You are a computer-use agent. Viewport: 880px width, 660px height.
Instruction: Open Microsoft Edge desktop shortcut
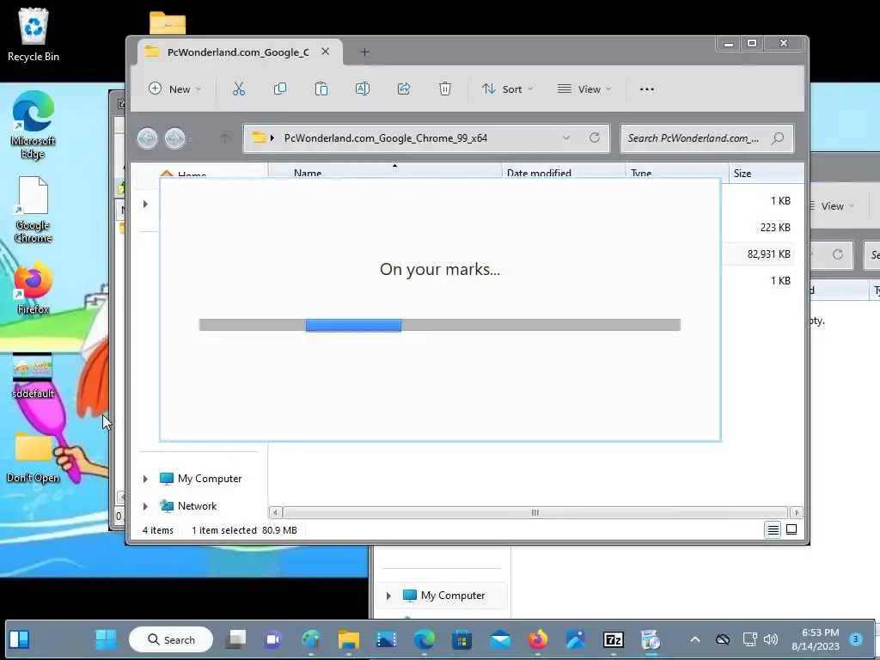[x=34, y=125]
